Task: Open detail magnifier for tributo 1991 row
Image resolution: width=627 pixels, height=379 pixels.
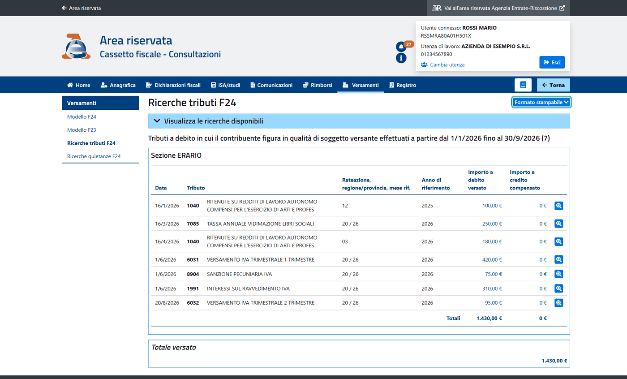Action: click(558, 288)
